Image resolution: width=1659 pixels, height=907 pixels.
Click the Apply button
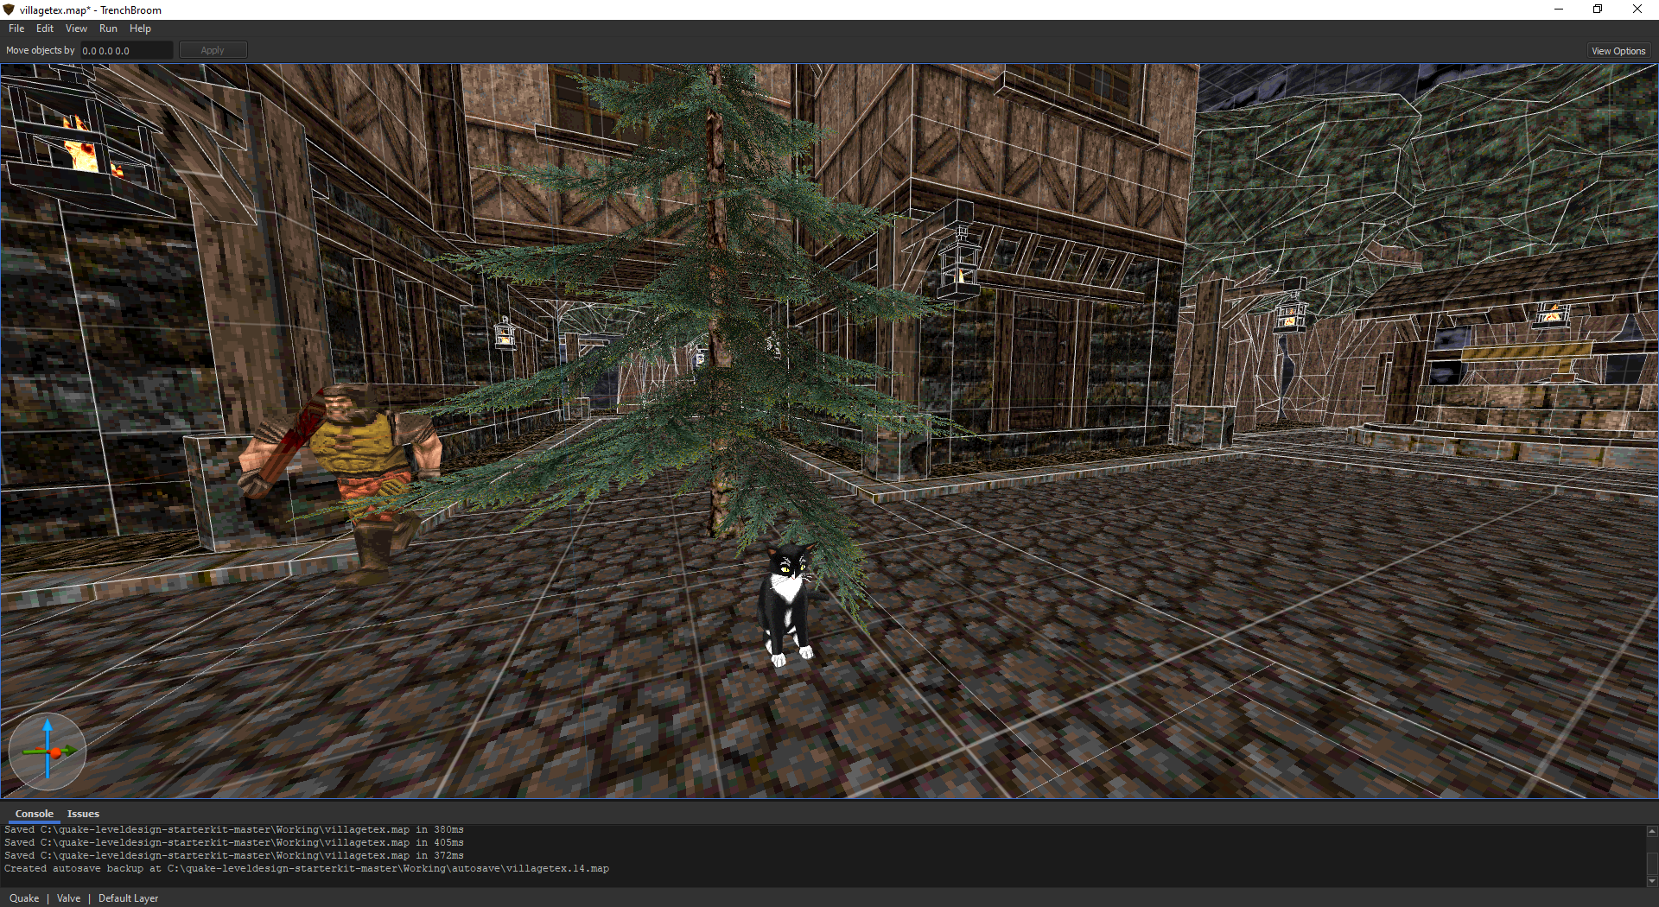tap(213, 50)
